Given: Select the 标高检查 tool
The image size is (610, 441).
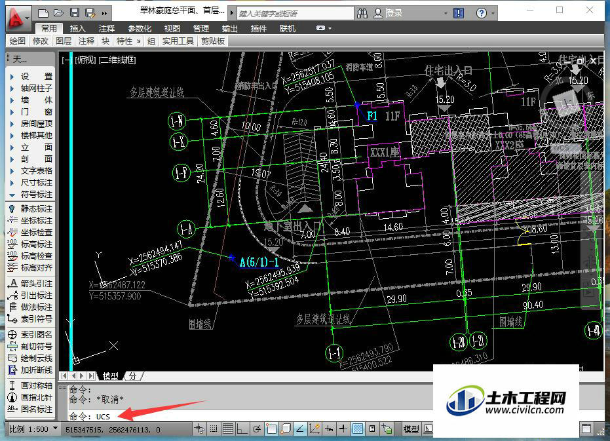Looking at the screenshot, I should pos(31,256).
